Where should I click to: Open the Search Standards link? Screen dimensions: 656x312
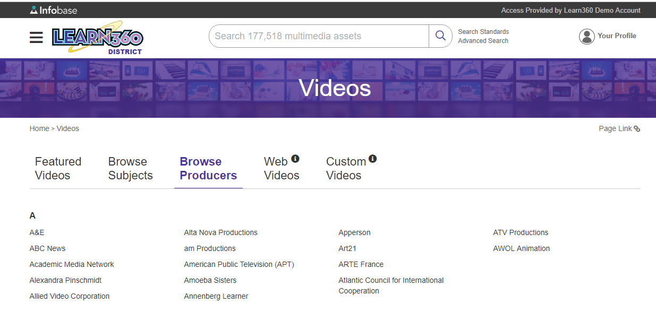pos(483,32)
